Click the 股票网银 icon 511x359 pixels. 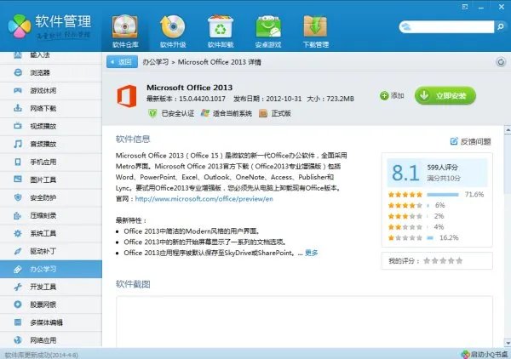[x=18, y=305]
